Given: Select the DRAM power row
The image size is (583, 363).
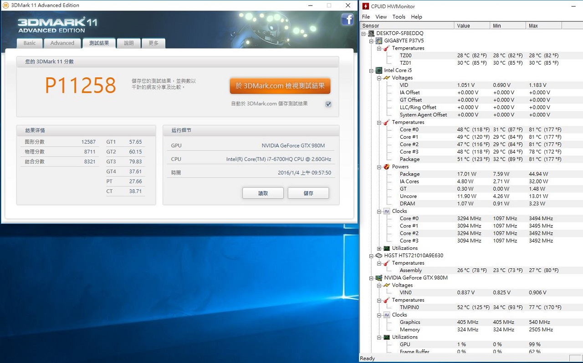Looking at the screenshot, I should click(x=471, y=204).
